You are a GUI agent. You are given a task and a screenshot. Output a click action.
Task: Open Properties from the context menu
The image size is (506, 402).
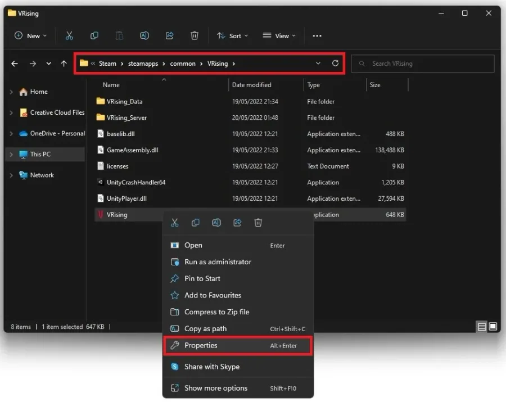(238, 346)
